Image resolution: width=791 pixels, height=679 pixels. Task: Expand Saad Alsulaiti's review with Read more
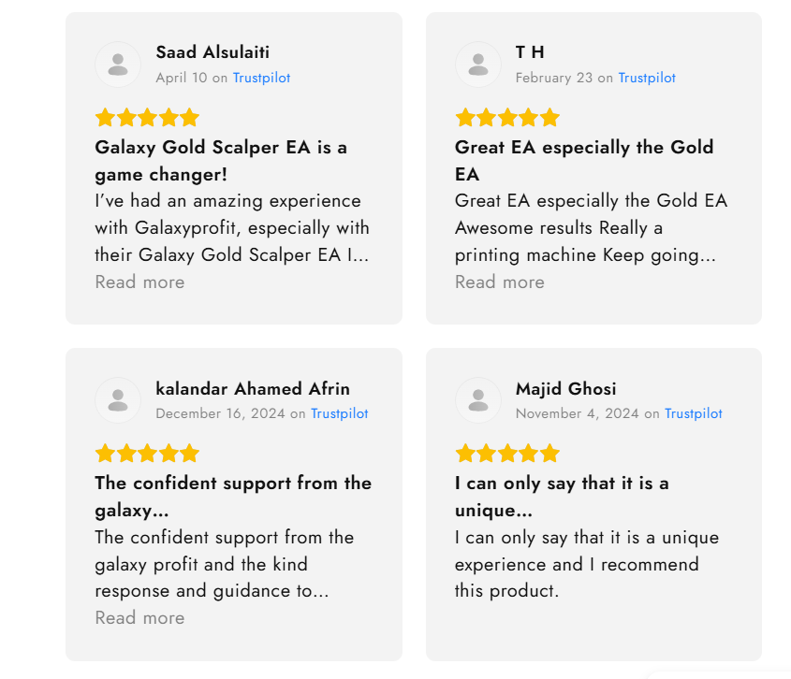(x=139, y=282)
